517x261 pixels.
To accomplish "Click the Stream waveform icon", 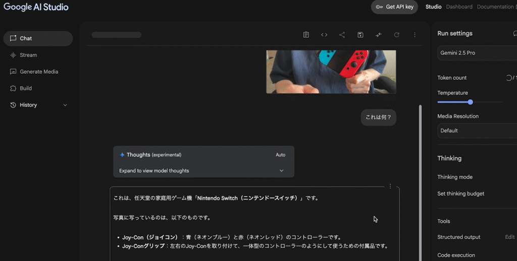I will [x=13, y=55].
